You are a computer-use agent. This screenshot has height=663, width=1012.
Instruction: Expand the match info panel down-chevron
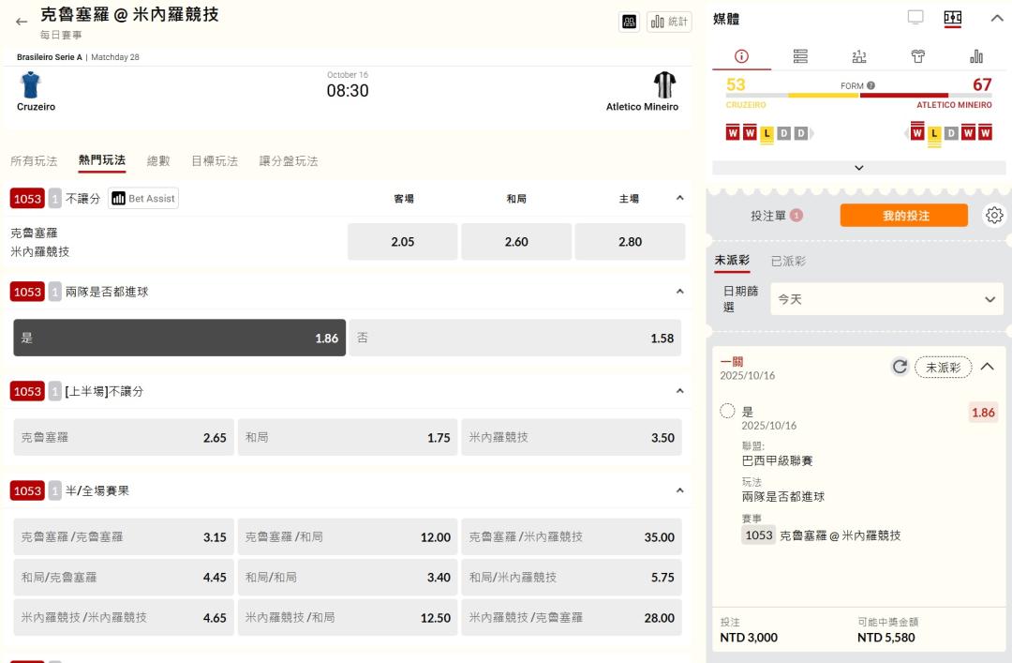coord(858,168)
